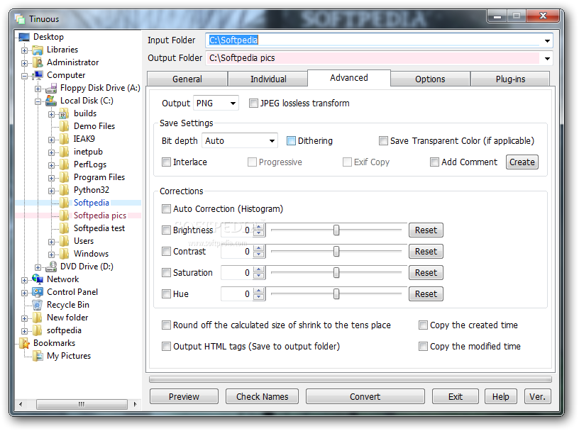This screenshot has height=431, width=579.
Task: Open the Input Folder dropdown
Action: point(547,40)
